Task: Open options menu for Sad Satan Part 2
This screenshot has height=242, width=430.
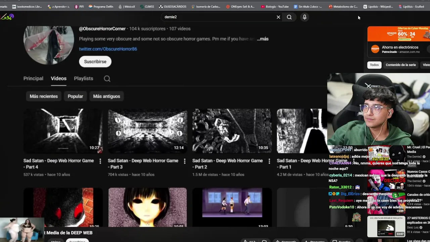Action: tap(269, 161)
